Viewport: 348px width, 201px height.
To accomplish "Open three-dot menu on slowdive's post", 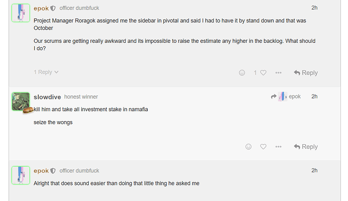I will point(278,147).
